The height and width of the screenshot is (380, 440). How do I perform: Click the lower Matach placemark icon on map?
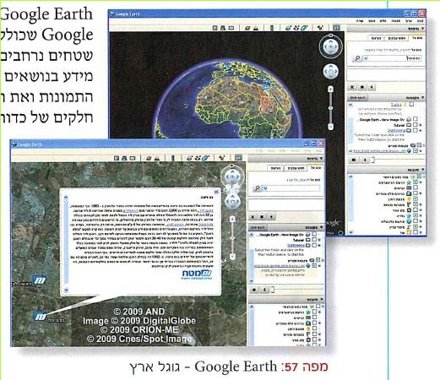point(41,316)
